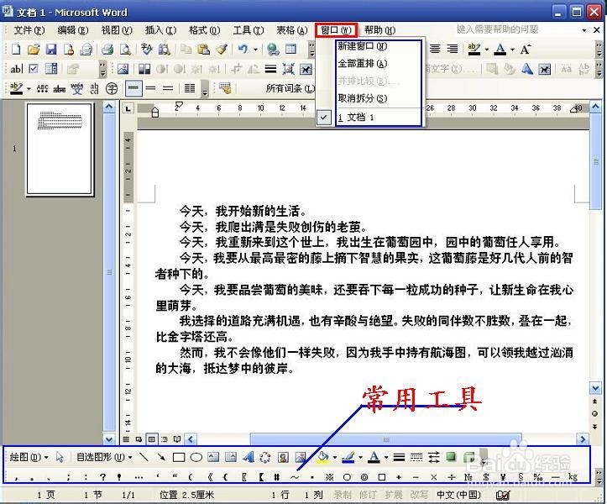Insert check box form field

click(x=34, y=69)
